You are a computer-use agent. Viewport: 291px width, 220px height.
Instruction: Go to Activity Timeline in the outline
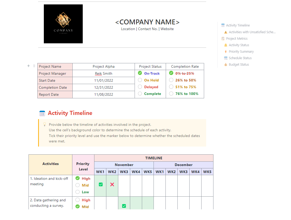coord(238,25)
